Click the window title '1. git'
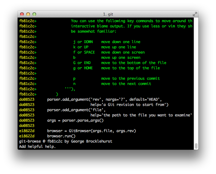This screenshot has width=216, height=174. pos(108,14)
